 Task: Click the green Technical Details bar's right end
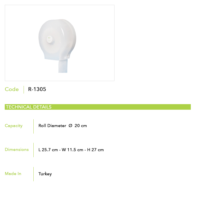[x=188, y=107]
